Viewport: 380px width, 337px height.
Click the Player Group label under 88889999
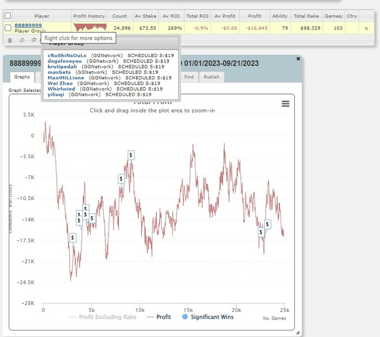tap(29, 31)
